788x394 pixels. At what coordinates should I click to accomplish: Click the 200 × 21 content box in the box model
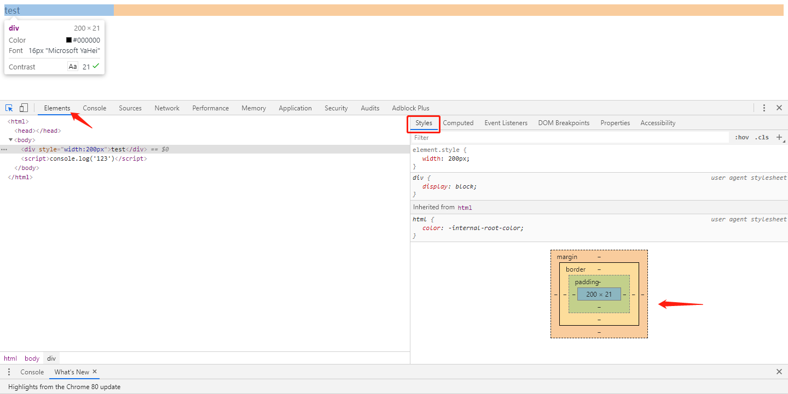point(599,294)
